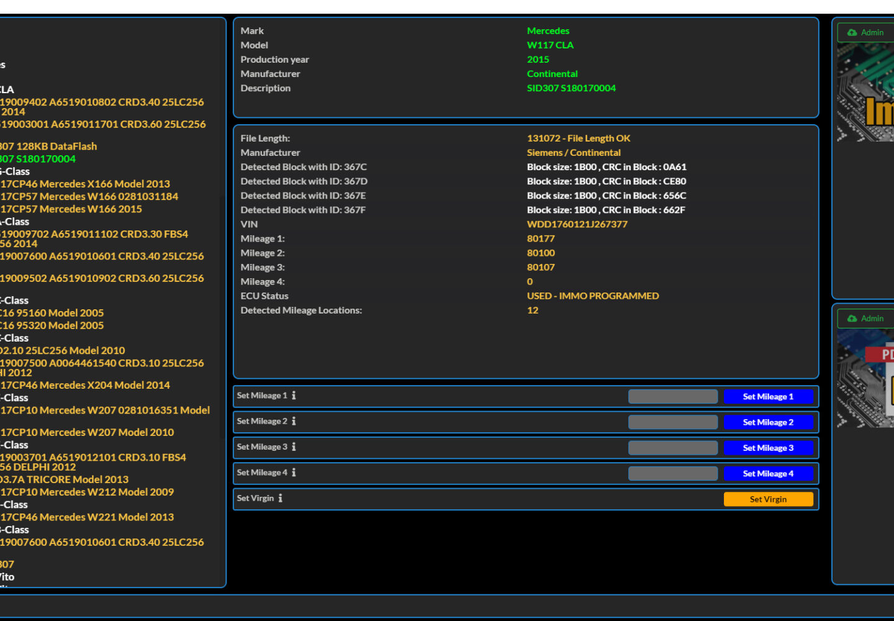Focus the Set Mileage 1 input field
This screenshot has width=894, height=621.
pos(672,397)
